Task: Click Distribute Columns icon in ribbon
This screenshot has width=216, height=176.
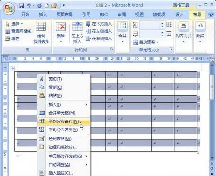Action: coord(169,33)
